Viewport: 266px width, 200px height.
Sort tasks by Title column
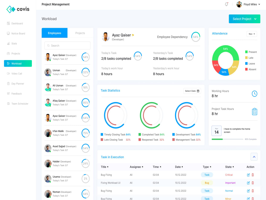point(104,167)
